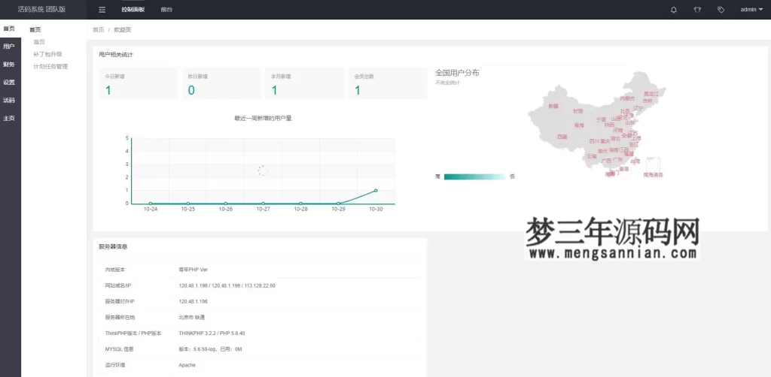Select 甘肃 on the map
Image resolution: width=771 pixels, height=377 pixels.
(x=577, y=111)
